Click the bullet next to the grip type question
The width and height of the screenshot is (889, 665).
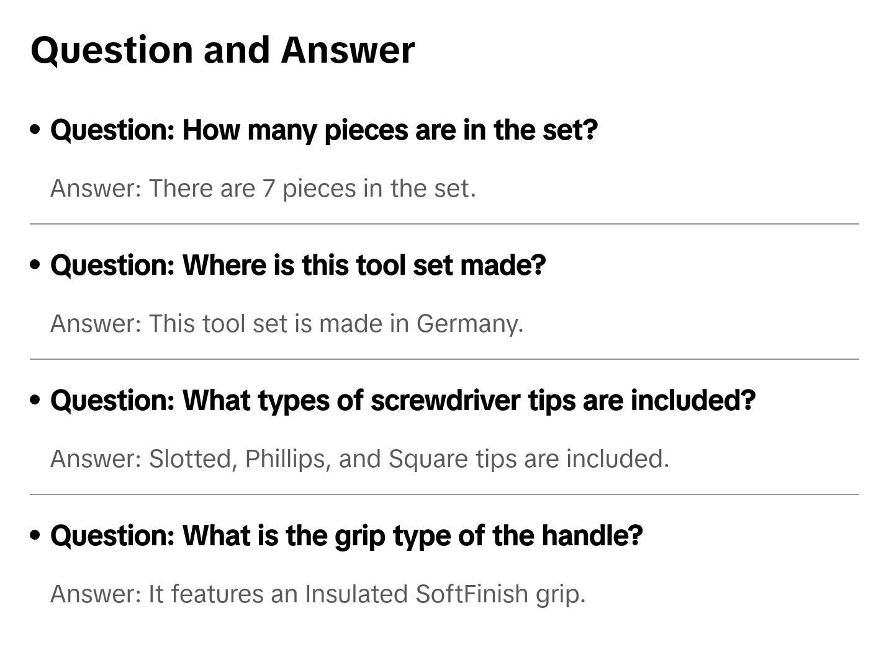pyautogui.click(x=35, y=535)
